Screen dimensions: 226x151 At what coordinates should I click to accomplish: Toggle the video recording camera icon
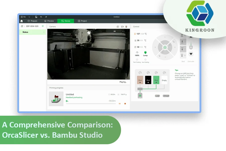pyautogui.click(x=122, y=27)
